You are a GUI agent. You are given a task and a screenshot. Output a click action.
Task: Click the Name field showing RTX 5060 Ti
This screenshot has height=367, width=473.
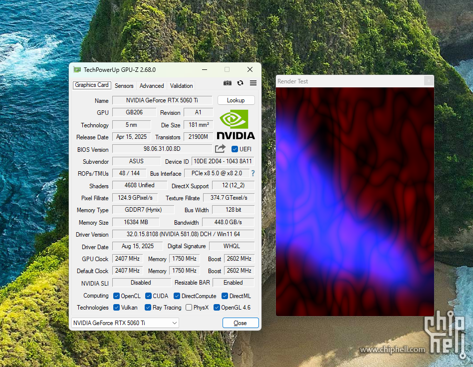[162, 100]
